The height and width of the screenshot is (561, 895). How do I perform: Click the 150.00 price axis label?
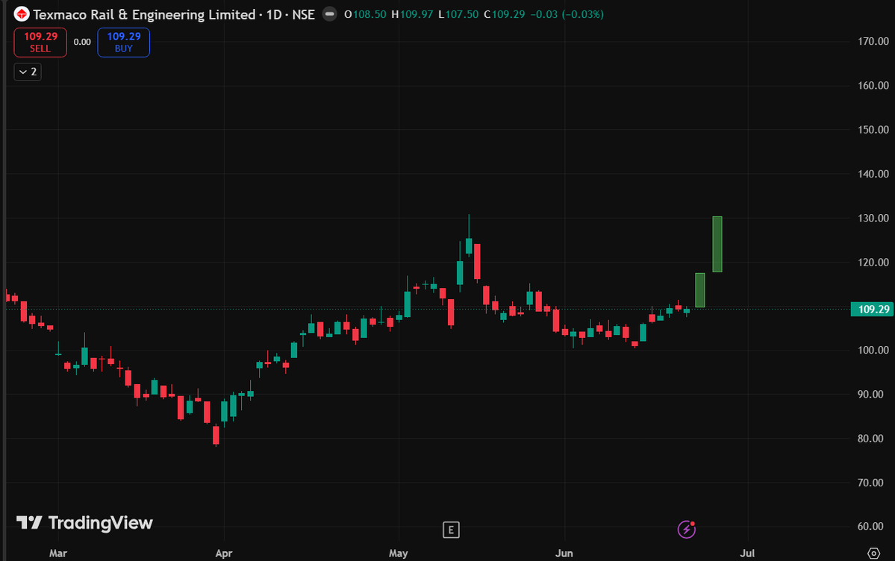[873, 130]
